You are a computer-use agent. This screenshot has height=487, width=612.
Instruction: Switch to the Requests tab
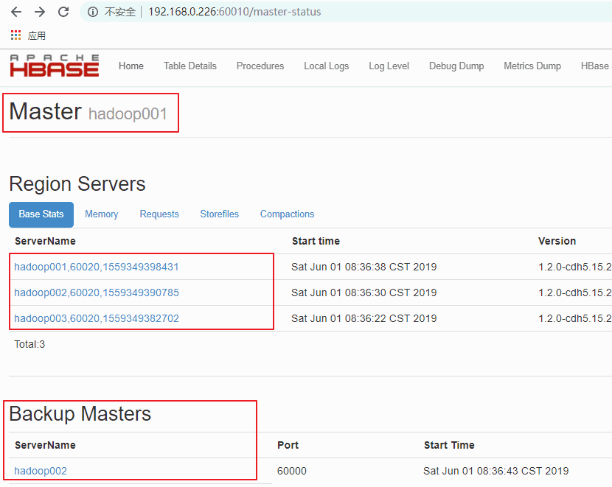159,214
